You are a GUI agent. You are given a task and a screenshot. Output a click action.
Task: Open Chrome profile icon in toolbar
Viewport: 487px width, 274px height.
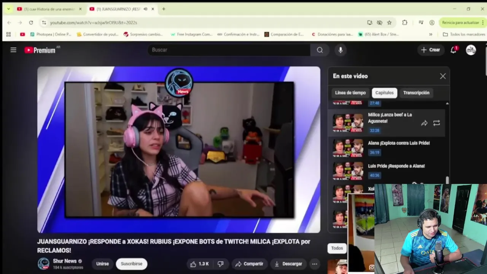pos(432,22)
